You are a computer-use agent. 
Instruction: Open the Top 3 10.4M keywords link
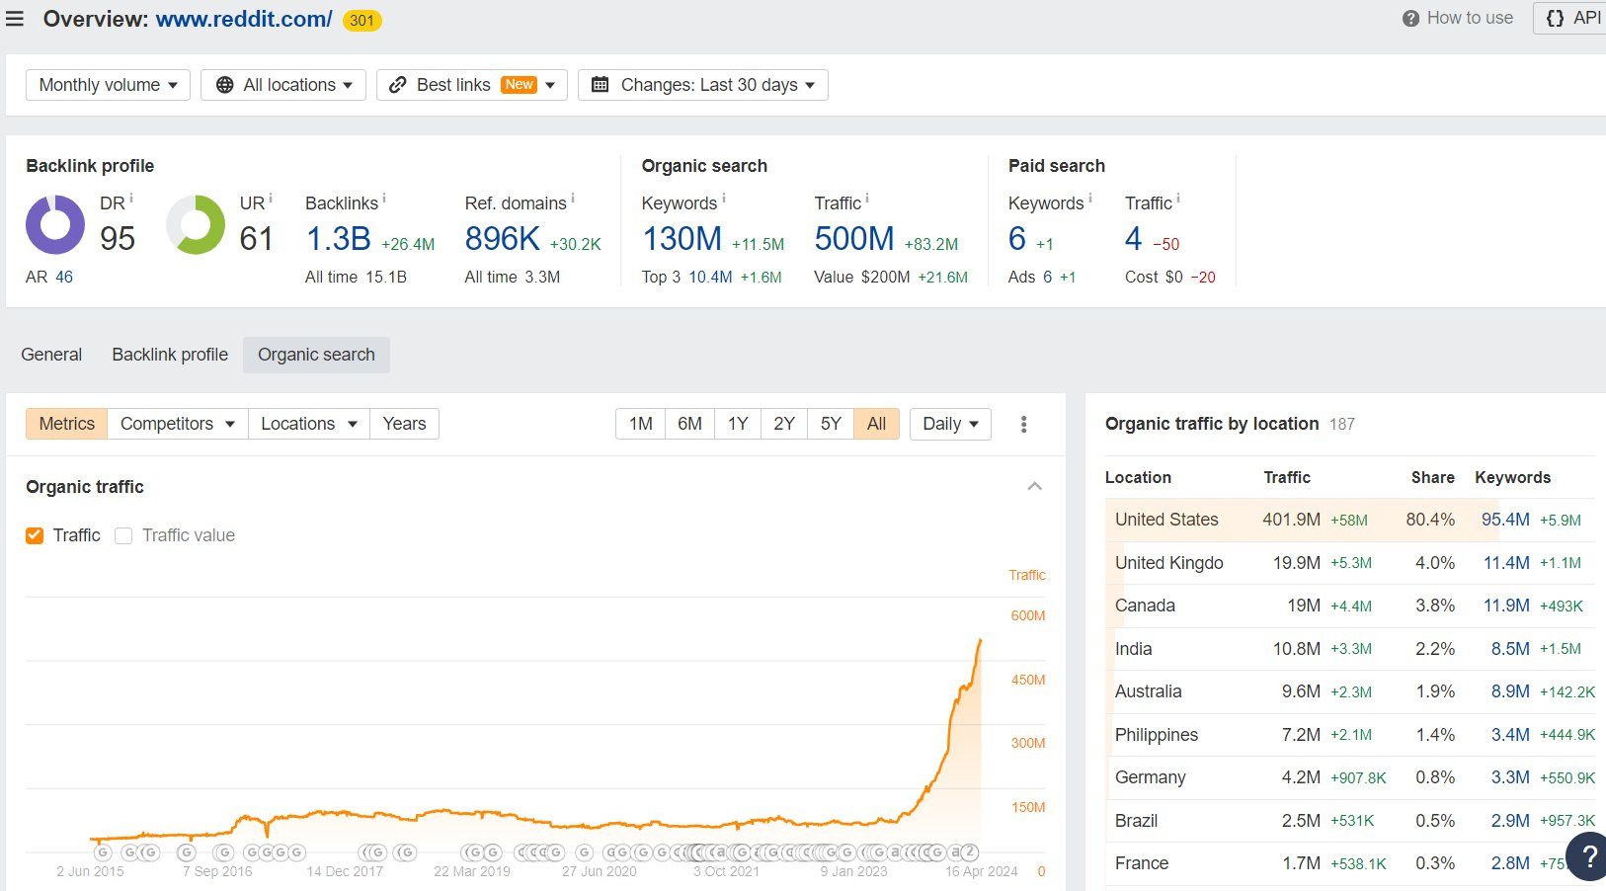(710, 277)
